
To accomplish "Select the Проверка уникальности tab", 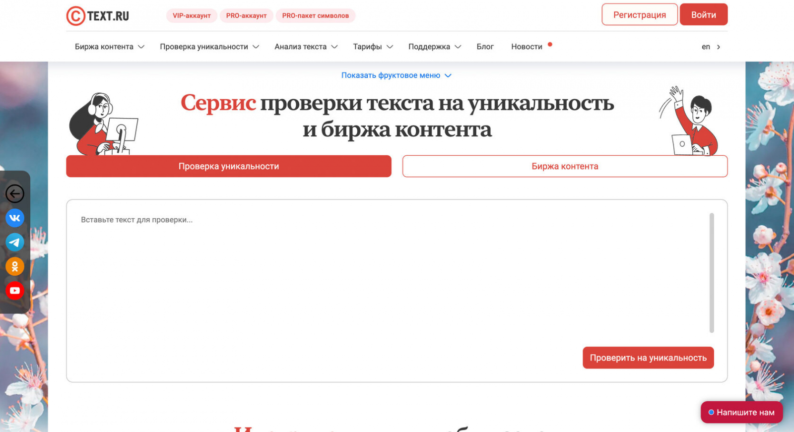I will pyautogui.click(x=229, y=166).
